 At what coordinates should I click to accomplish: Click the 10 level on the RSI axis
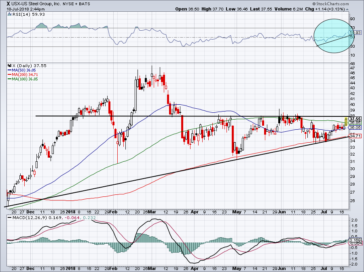[352, 55]
